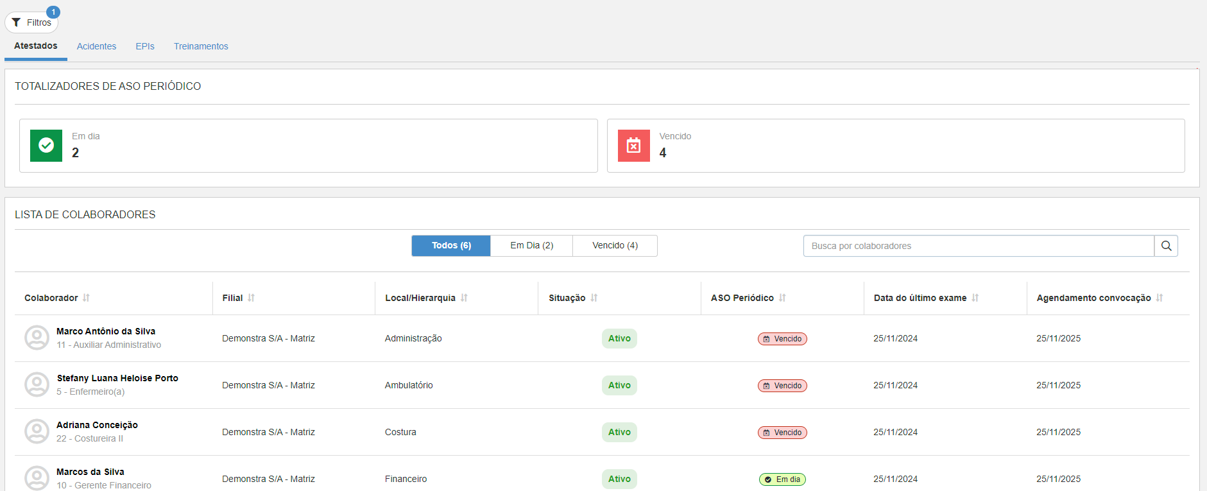Click last exam date 25/11/2024 for Adriana Conceição

(895, 432)
